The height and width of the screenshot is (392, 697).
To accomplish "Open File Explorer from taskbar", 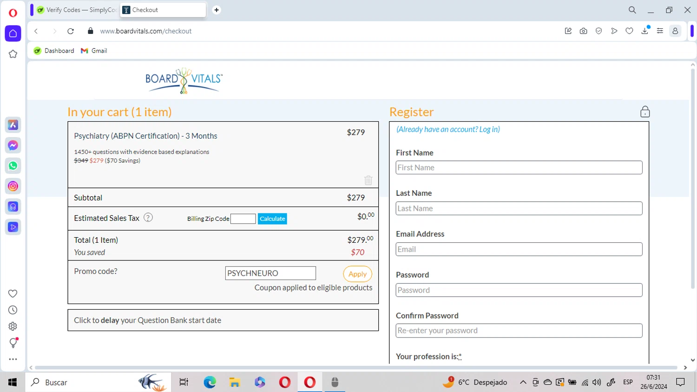I will [x=235, y=382].
